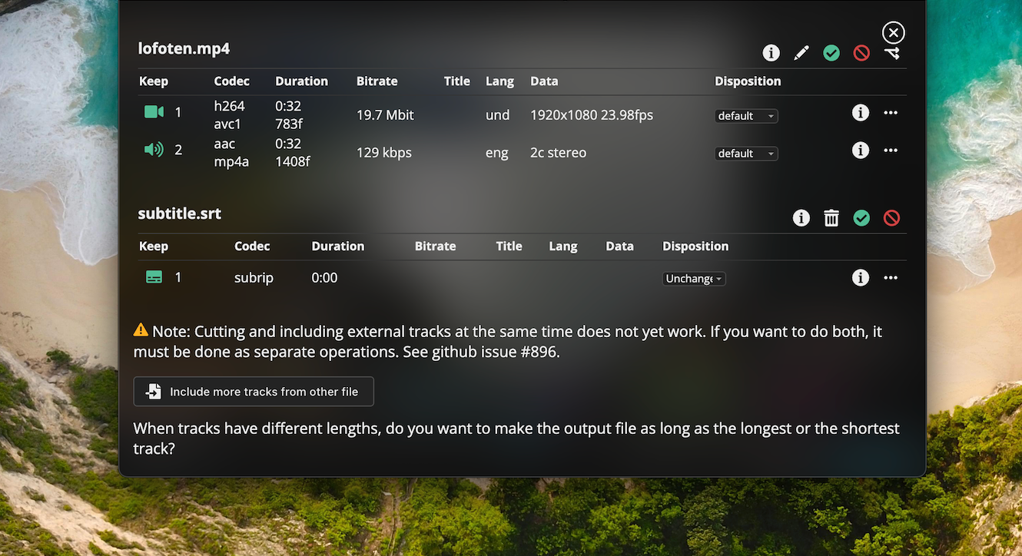Keep all tracks in subtitle.srt
The height and width of the screenshot is (556, 1022).
pos(861,218)
